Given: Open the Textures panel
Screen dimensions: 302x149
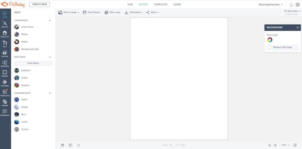Looking at the screenshot, I should [5, 83].
